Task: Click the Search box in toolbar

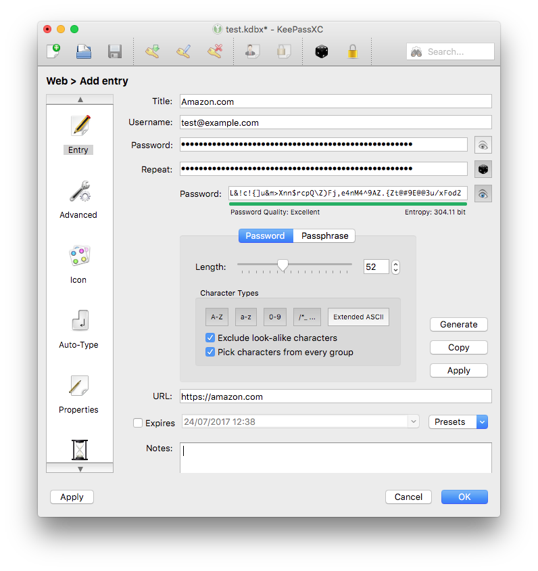Action: pos(450,51)
